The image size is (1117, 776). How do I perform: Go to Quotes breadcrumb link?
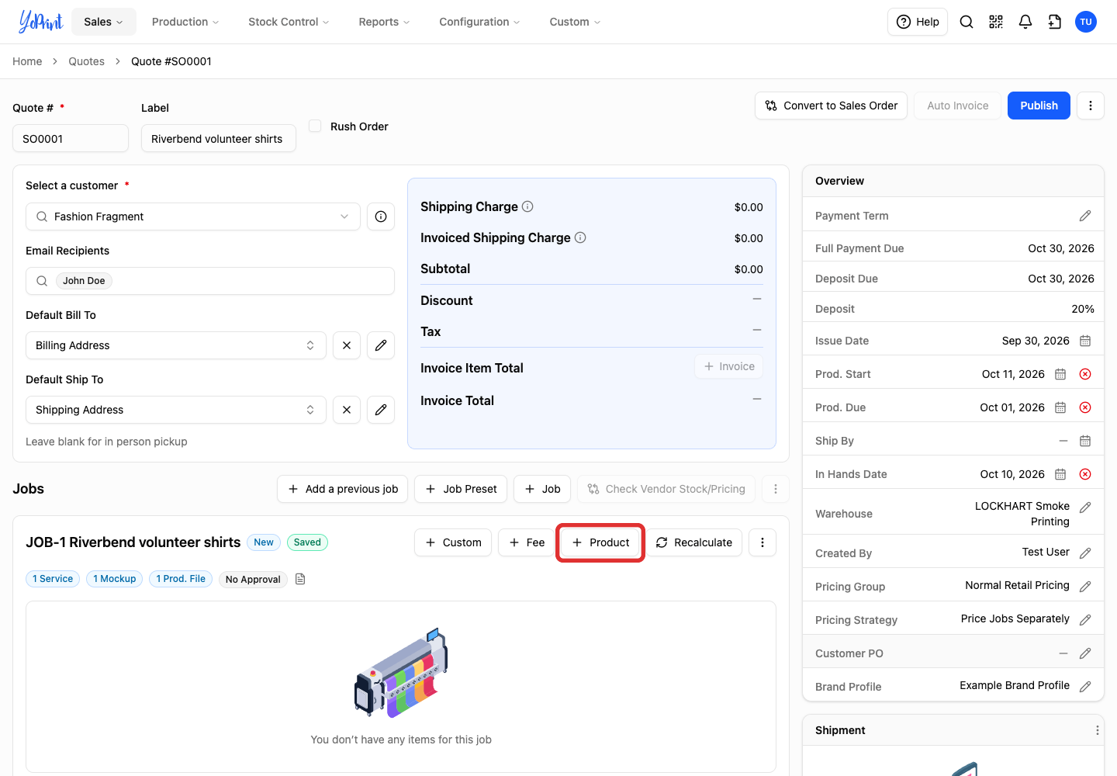click(86, 61)
